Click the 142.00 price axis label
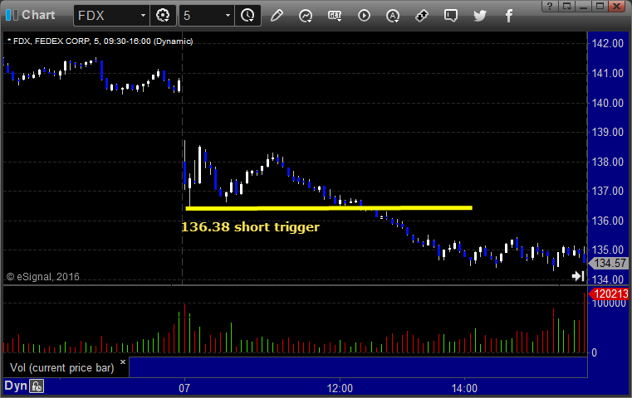This screenshot has height=398, width=632. (x=608, y=43)
